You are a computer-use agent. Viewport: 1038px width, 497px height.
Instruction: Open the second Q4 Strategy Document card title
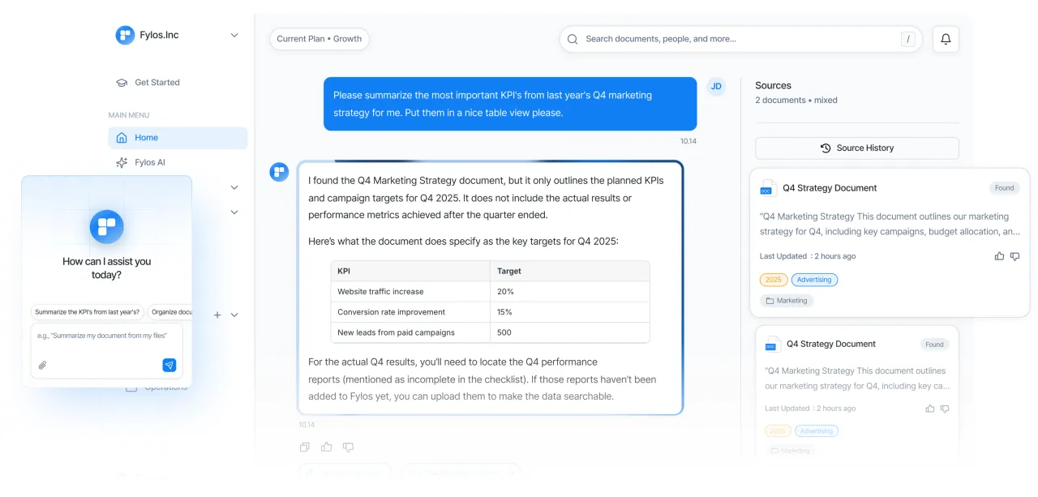tap(831, 344)
